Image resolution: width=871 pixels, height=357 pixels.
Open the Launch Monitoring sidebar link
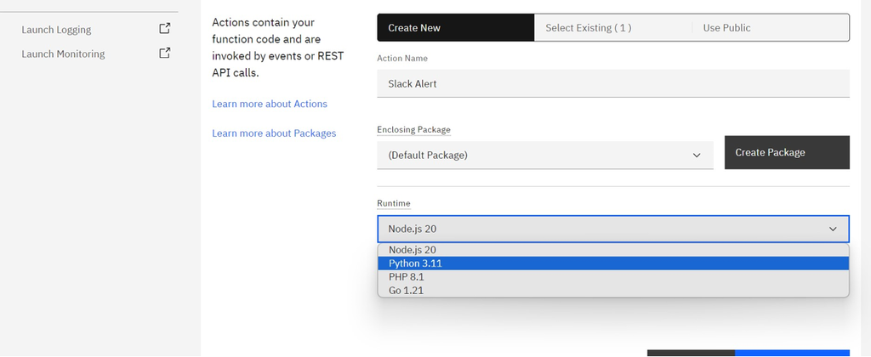[x=63, y=54]
